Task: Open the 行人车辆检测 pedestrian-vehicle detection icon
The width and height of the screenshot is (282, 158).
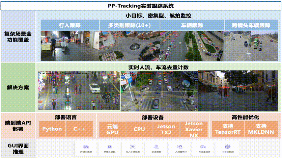Action: (133, 147)
